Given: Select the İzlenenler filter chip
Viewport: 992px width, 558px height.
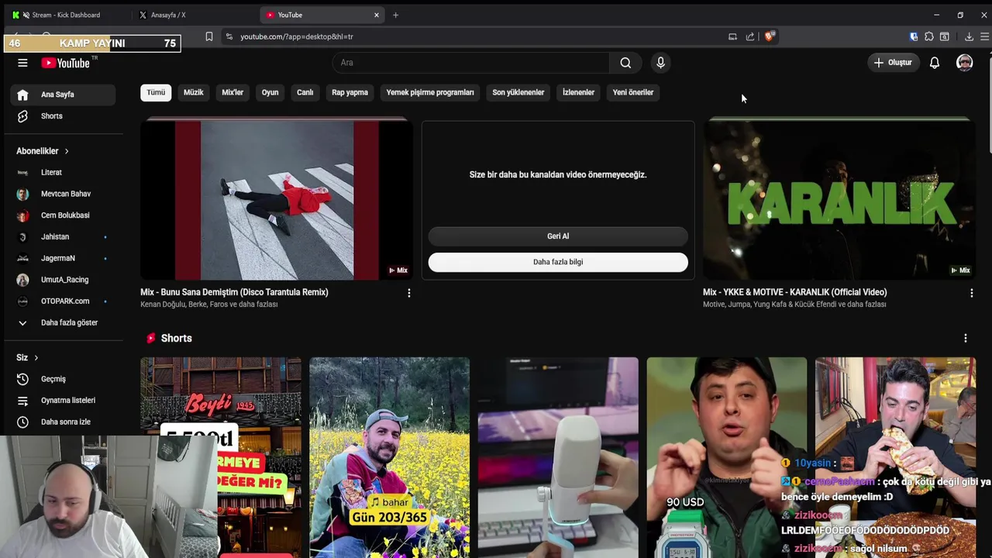Looking at the screenshot, I should point(578,92).
